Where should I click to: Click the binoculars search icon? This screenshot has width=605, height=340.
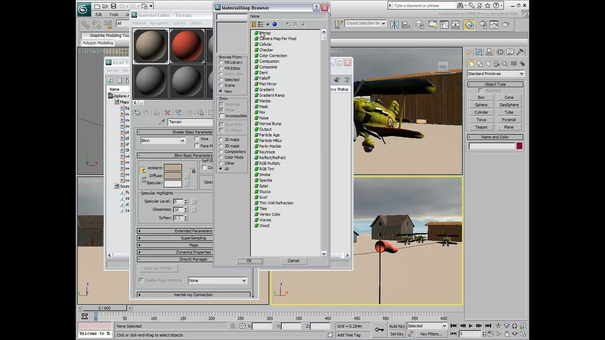460,6
